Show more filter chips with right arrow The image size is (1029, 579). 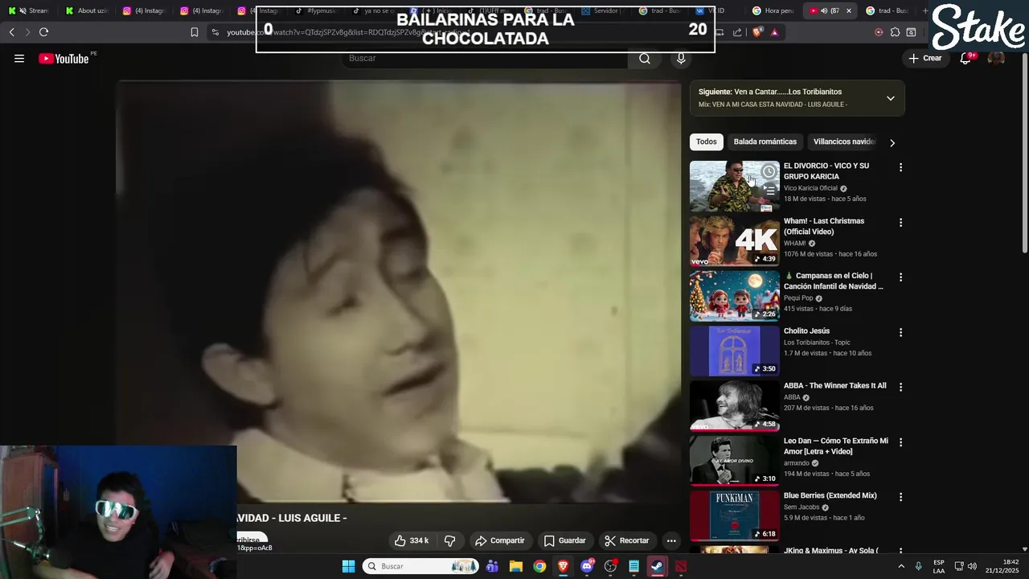892,142
